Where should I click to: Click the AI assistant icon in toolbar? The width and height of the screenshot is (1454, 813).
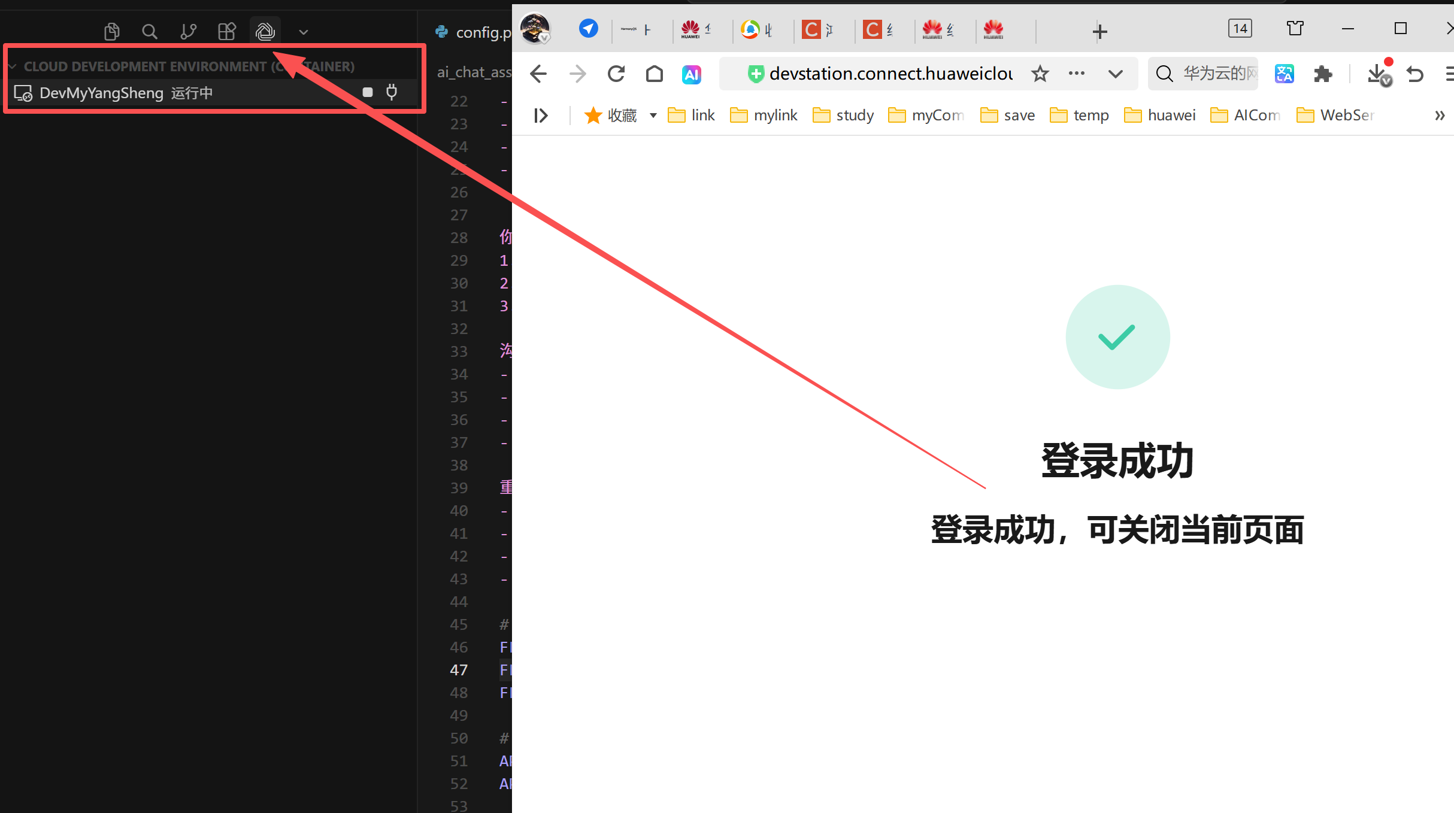click(x=692, y=74)
